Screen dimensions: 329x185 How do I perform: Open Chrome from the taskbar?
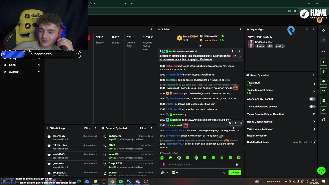coord(112,182)
